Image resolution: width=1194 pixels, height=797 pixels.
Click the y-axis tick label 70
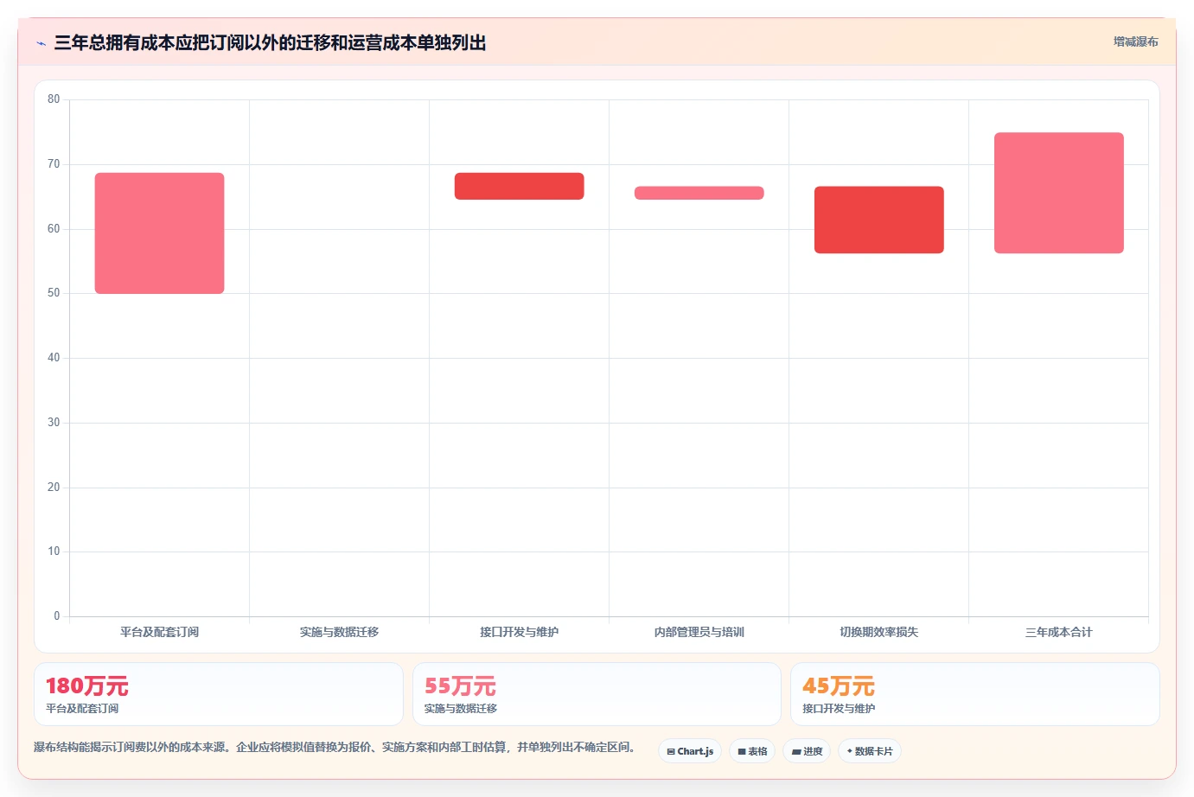pos(54,164)
